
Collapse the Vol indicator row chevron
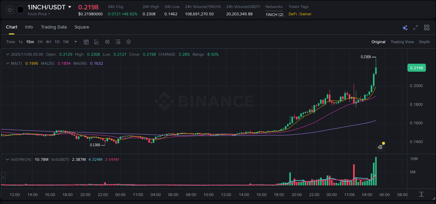7,159
